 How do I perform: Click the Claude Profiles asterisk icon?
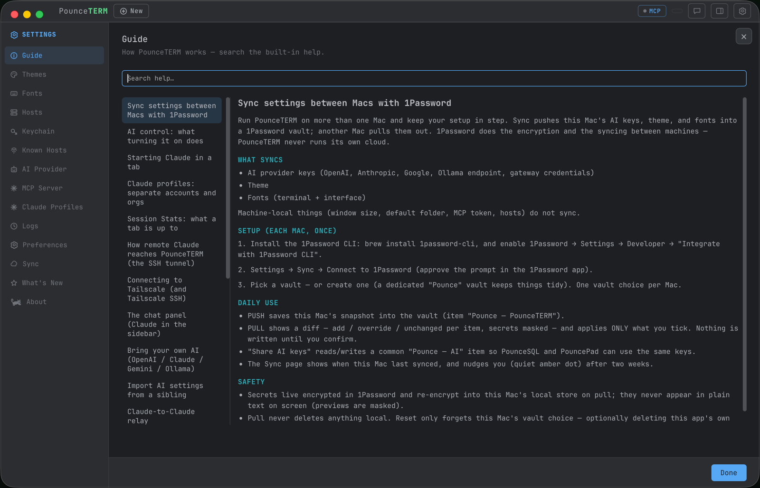[x=14, y=207]
